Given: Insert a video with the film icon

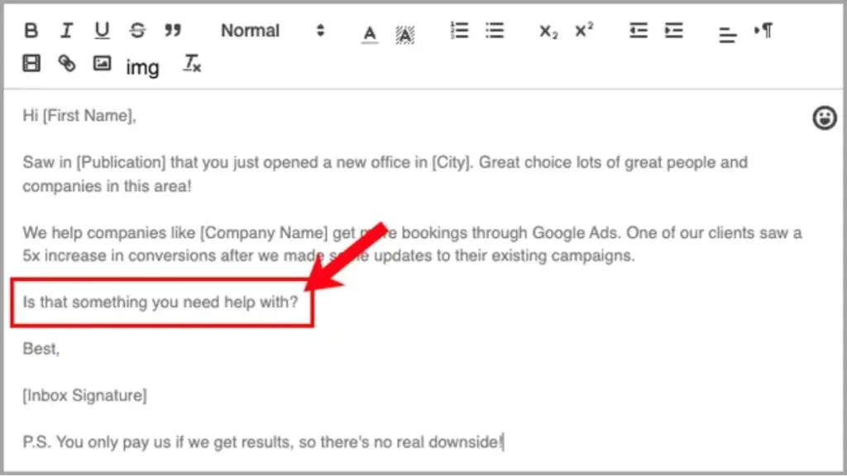Looking at the screenshot, I should [31, 63].
